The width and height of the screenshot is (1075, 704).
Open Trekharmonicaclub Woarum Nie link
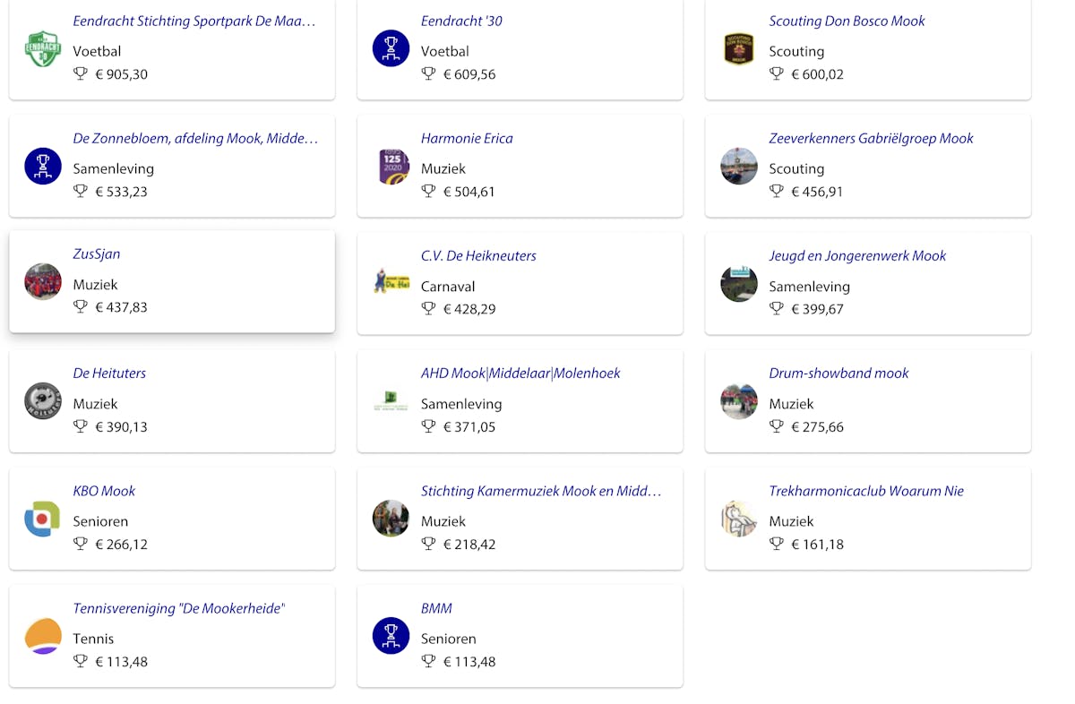(866, 491)
